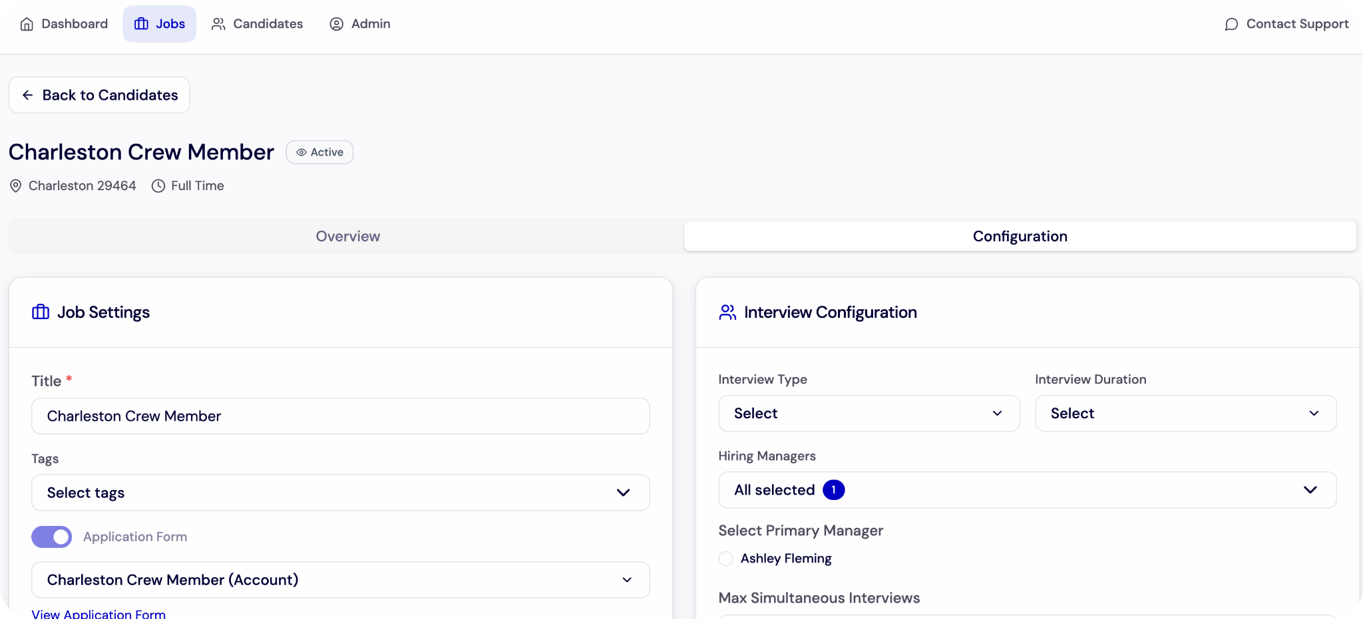Switch to the Overview tab
This screenshot has width=1363, height=619.
347,236
